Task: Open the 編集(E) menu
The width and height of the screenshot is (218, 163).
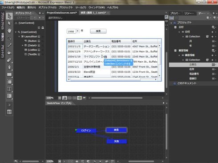Action: pos(21,8)
